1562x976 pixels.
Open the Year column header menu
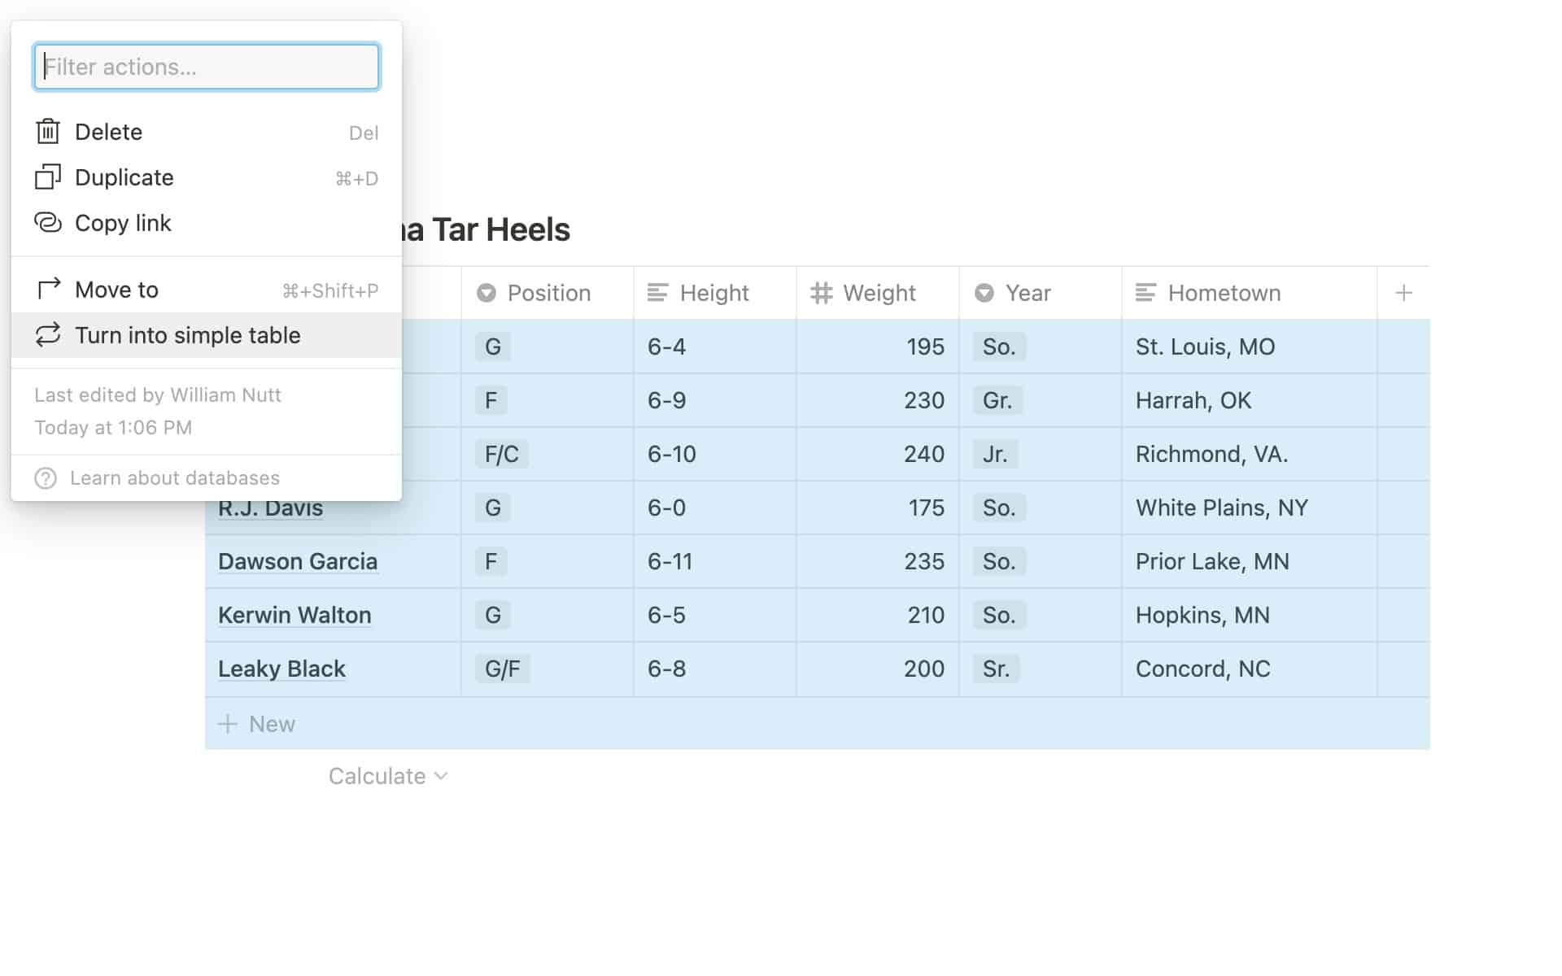tap(1028, 293)
